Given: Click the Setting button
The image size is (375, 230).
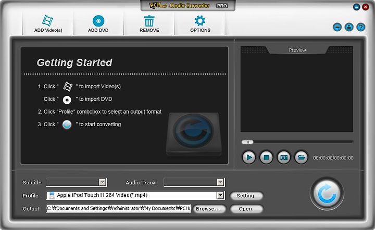Looking at the screenshot, I should pos(246,196).
